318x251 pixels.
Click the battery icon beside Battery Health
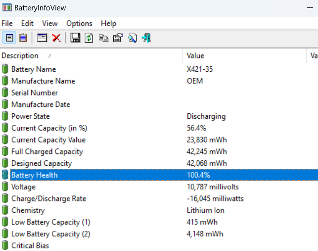pyautogui.click(x=5, y=175)
